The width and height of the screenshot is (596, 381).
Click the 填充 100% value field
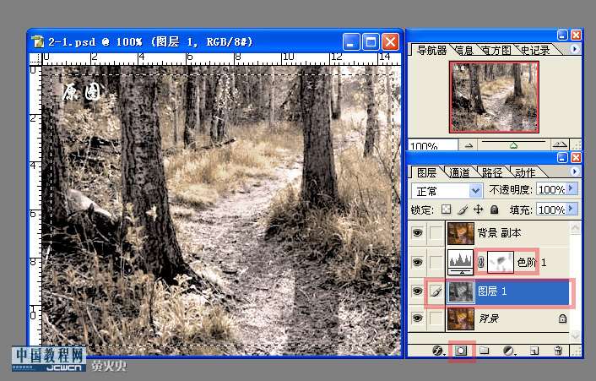coord(551,210)
